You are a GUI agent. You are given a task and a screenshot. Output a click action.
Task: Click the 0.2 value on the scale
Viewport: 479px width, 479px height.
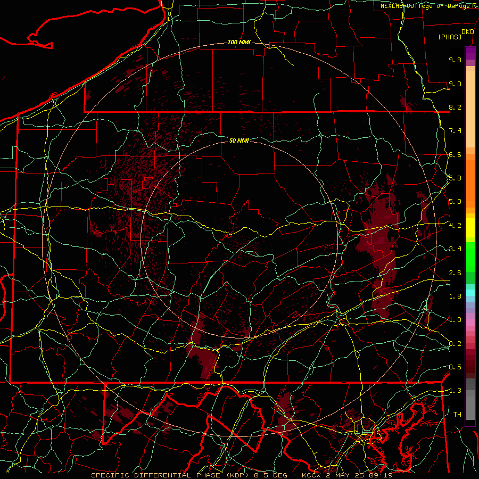click(455, 344)
